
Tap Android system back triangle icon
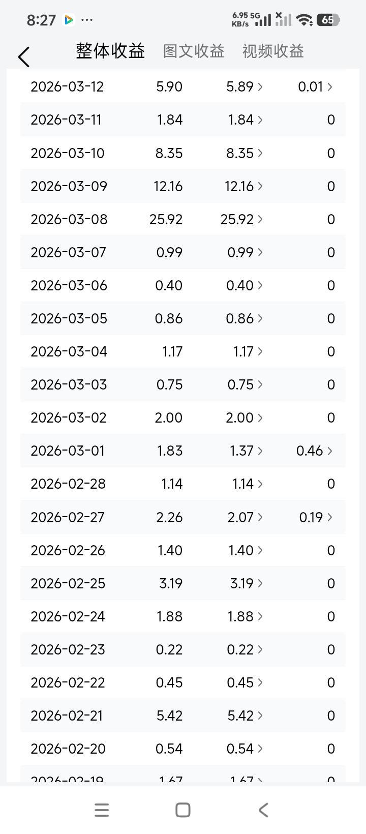[263, 810]
